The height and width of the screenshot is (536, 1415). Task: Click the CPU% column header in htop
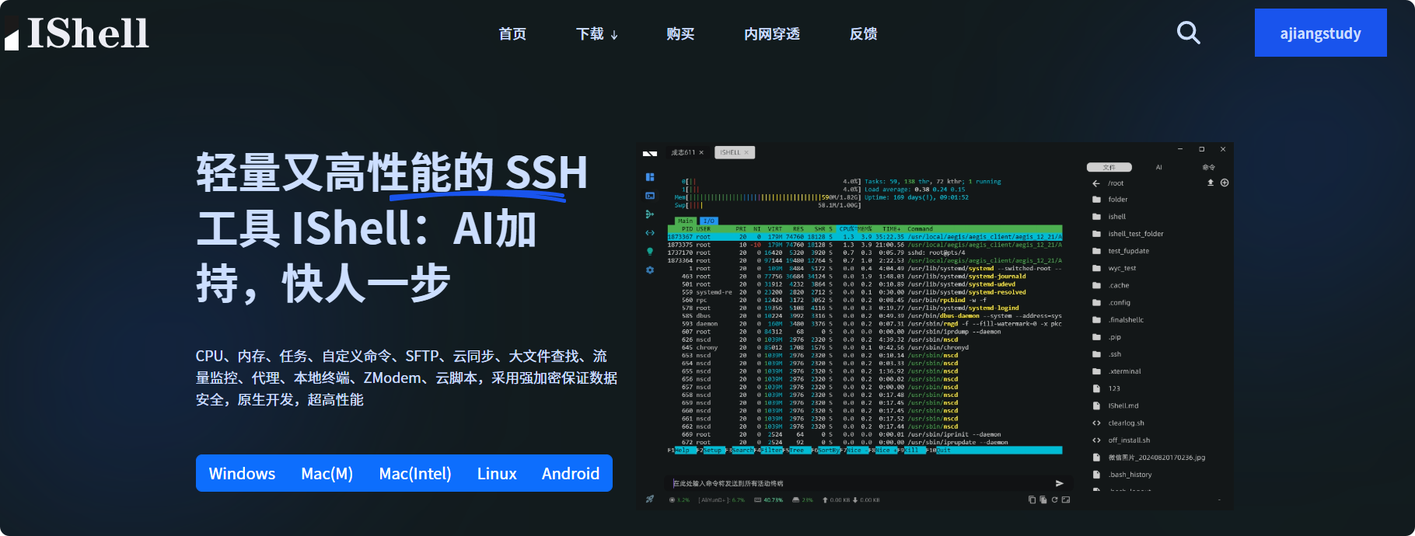pyautogui.click(x=846, y=229)
